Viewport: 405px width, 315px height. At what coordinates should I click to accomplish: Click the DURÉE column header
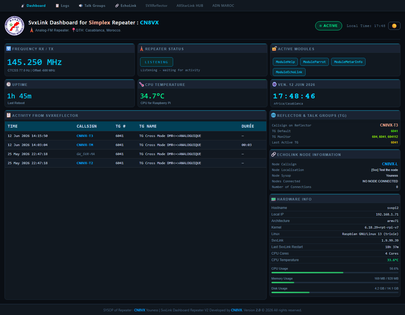(x=248, y=126)
